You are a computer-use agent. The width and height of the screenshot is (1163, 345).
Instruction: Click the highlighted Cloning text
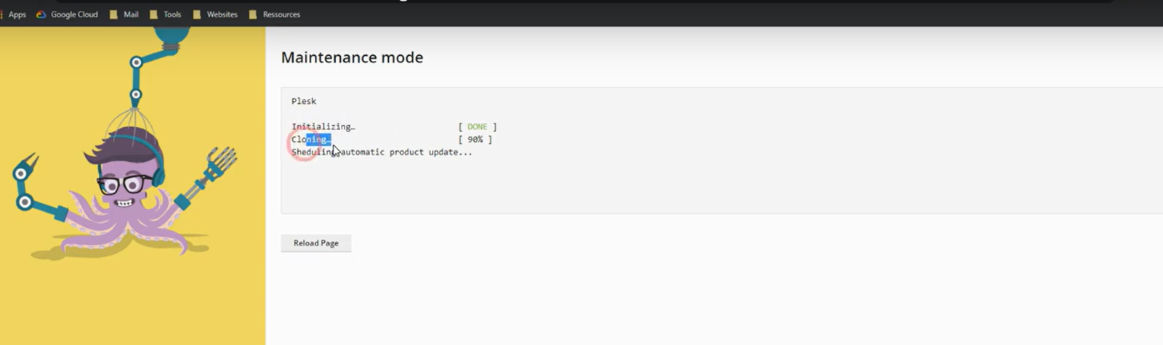318,139
